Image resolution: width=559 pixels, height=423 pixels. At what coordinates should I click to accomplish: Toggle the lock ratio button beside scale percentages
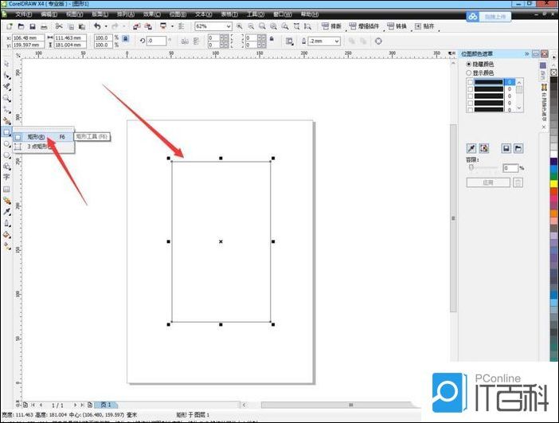click(x=126, y=38)
